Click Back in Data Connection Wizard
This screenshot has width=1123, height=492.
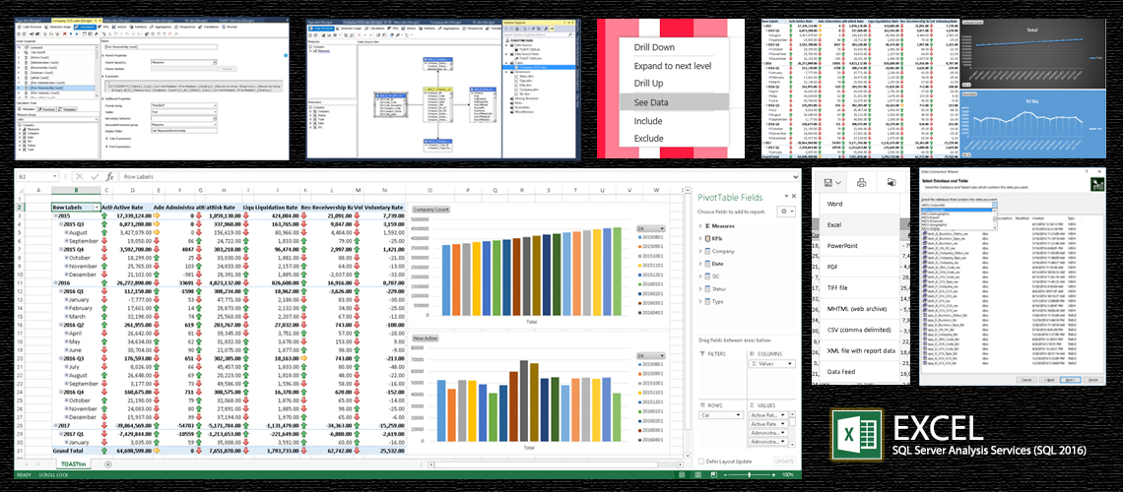click(x=1047, y=380)
